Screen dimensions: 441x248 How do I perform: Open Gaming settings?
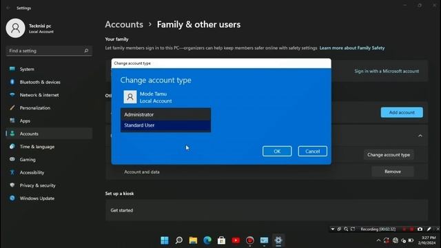[x=49, y=160]
